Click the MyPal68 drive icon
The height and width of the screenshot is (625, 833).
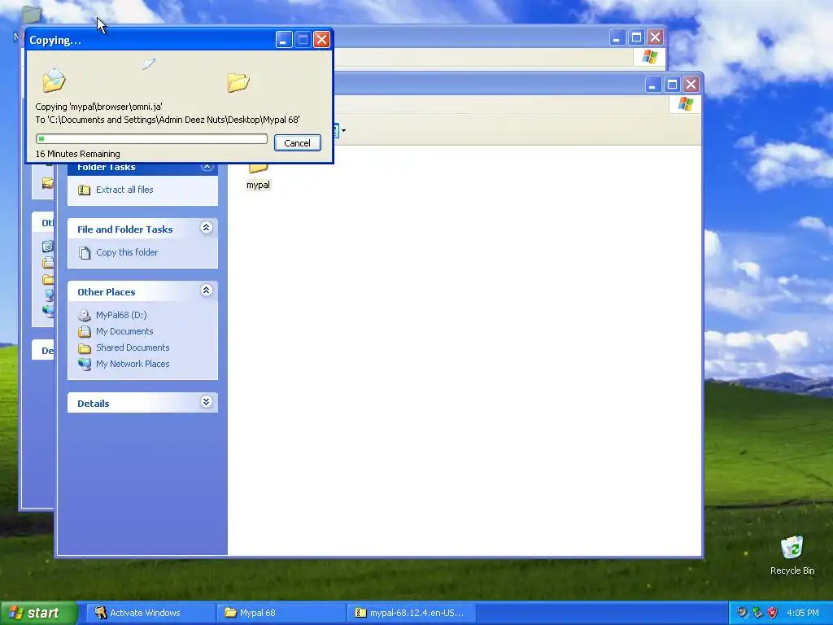pyautogui.click(x=84, y=315)
